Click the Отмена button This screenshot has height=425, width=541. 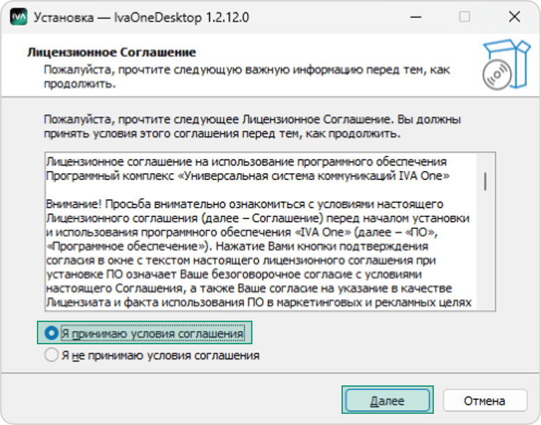click(x=485, y=401)
